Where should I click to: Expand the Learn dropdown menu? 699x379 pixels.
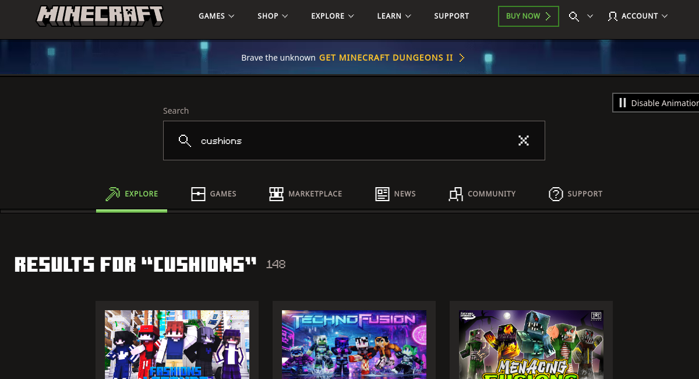pyautogui.click(x=394, y=16)
